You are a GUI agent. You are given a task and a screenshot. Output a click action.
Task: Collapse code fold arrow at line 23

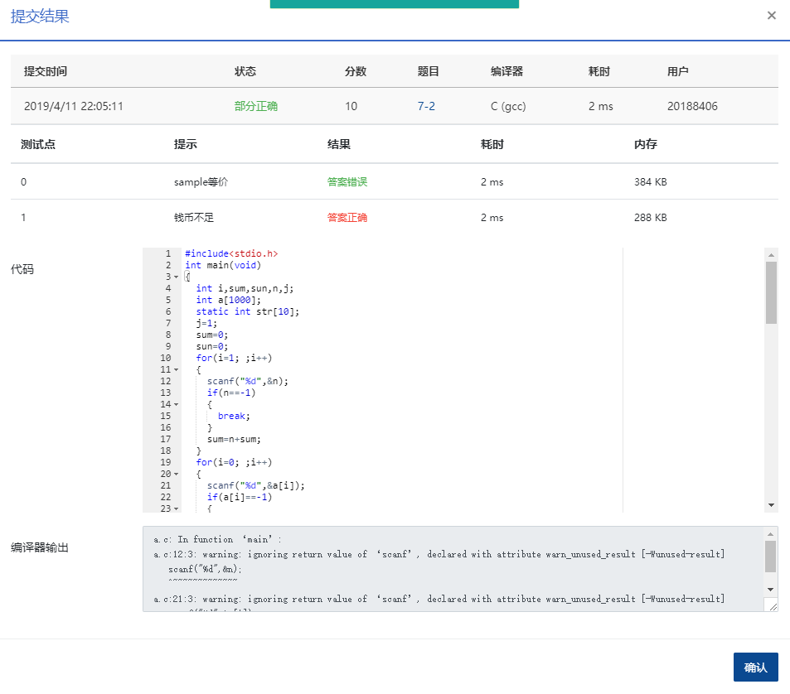coord(176,508)
